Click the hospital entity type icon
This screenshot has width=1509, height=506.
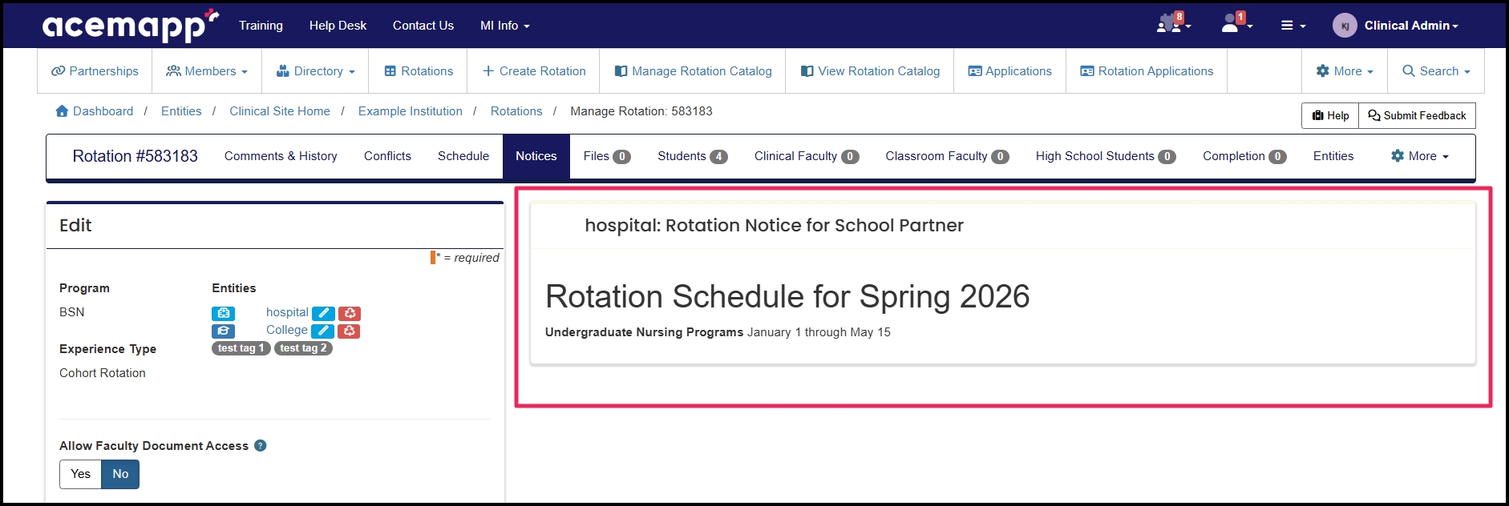[x=223, y=313]
